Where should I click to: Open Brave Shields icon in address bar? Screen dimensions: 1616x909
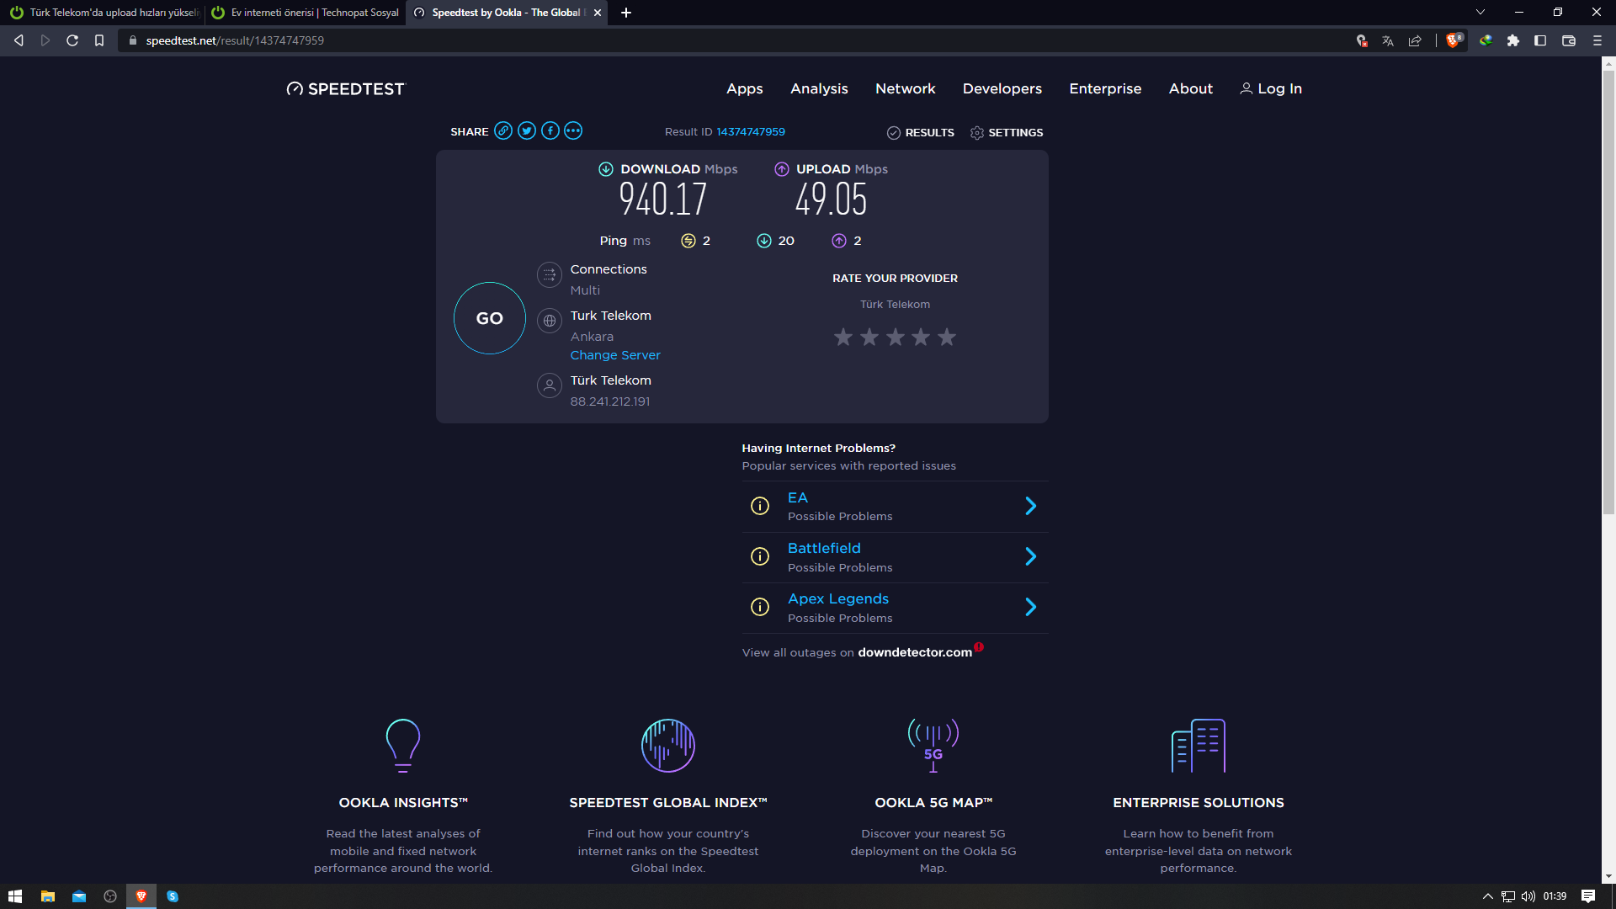(1454, 40)
